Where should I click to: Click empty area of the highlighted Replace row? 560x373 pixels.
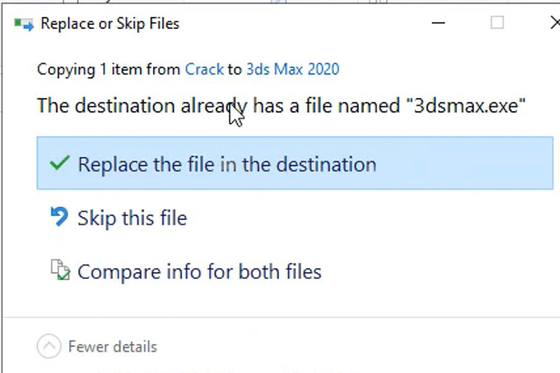(464, 163)
